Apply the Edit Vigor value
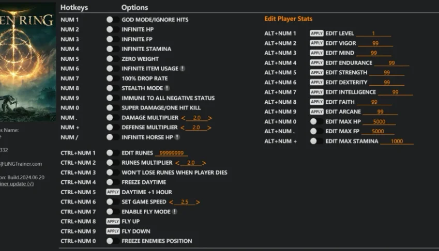439x251 pixels. click(316, 43)
